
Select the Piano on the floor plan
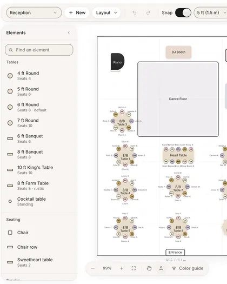(117, 62)
